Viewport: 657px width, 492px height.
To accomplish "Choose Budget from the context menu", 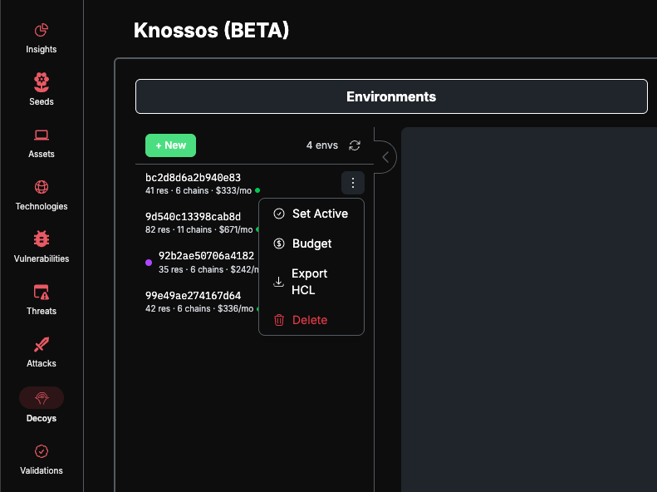I will coord(311,244).
